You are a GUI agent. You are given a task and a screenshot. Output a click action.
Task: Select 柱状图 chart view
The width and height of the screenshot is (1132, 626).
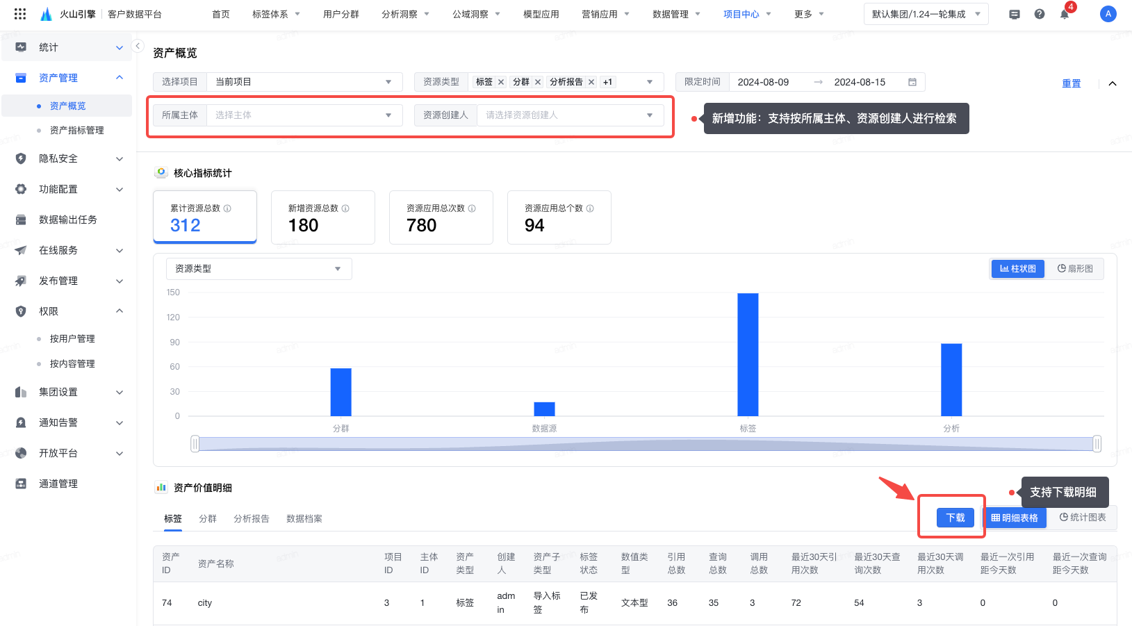point(1017,269)
